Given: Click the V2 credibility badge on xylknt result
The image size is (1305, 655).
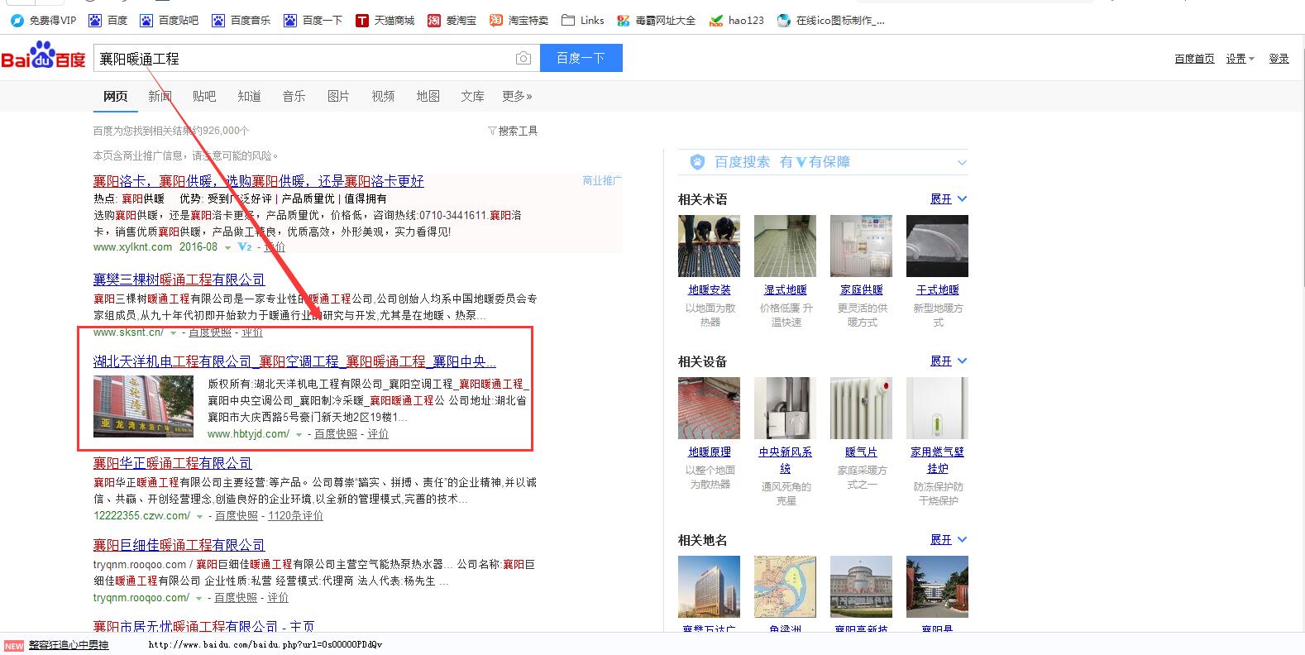Looking at the screenshot, I should pos(244,246).
